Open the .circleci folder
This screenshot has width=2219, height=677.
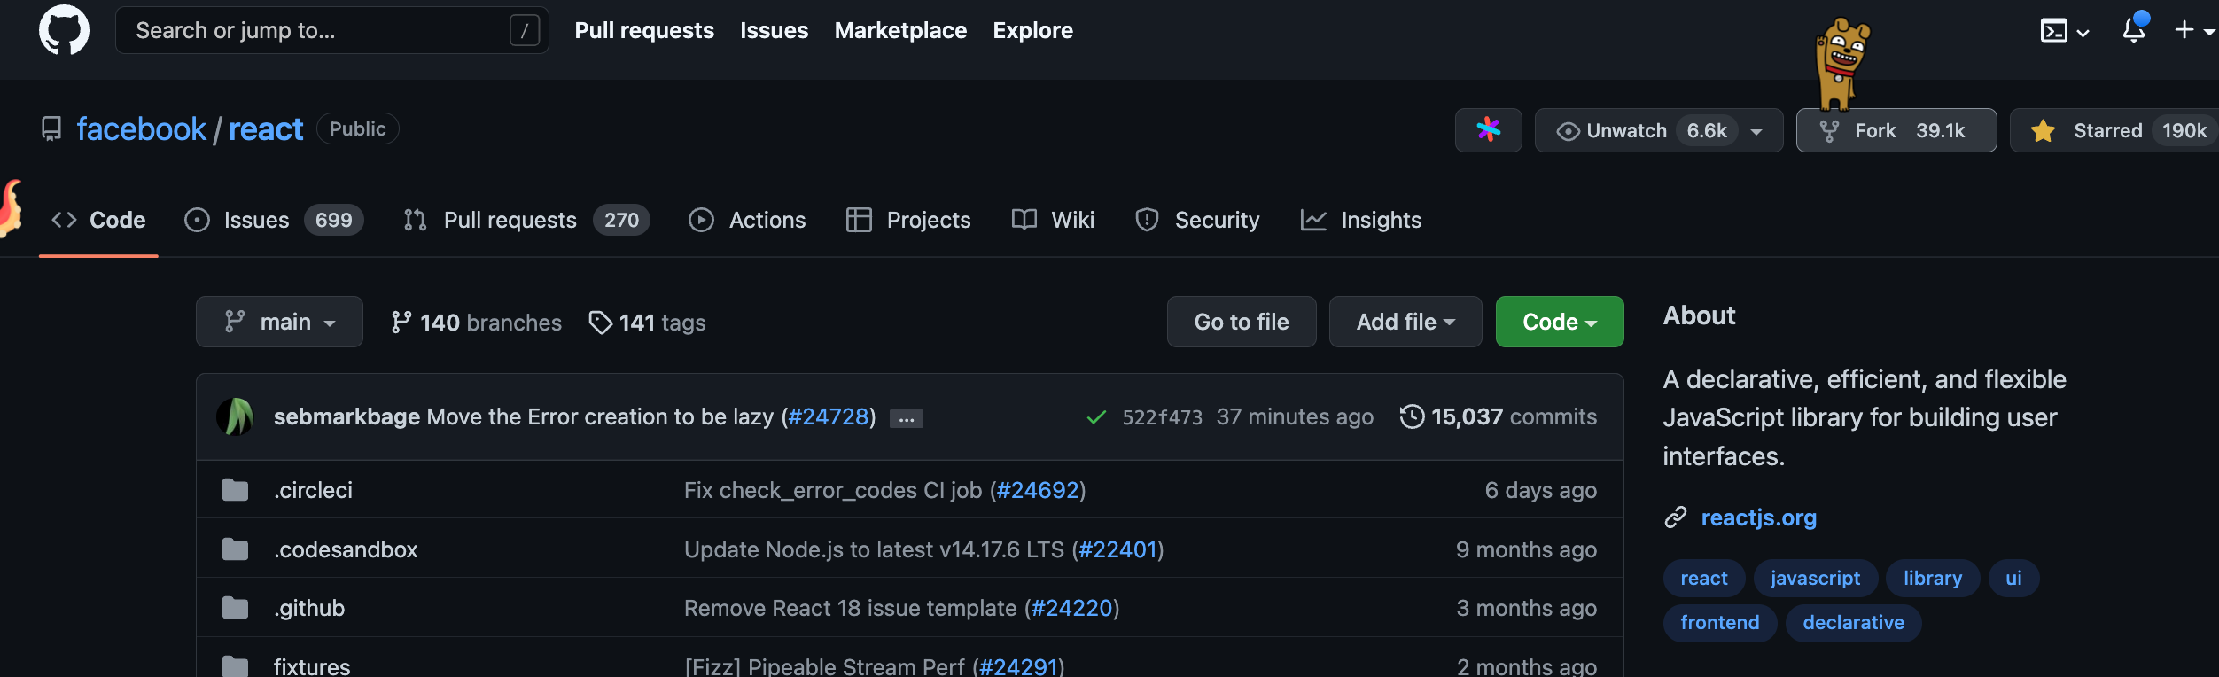click(x=313, y=490)
